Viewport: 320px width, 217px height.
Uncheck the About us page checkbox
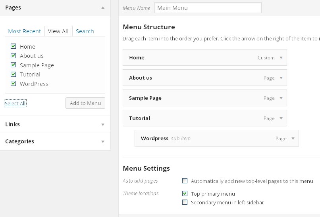(x=13, y=56)
